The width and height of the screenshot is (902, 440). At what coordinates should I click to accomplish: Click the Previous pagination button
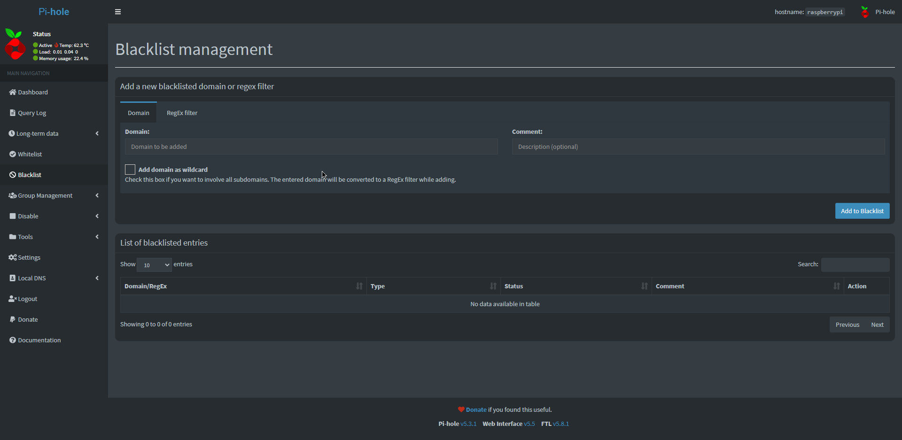pyautogui.click(x=848, y=324)
